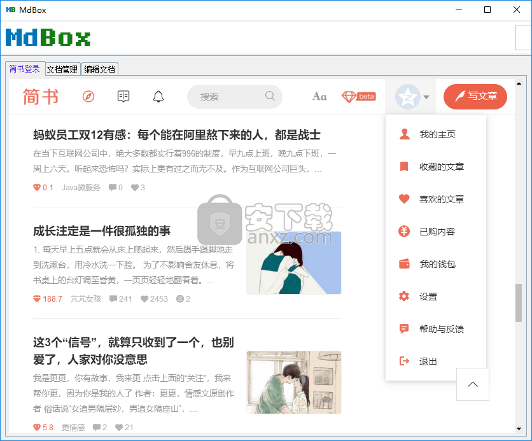This screenshot has width=532, height=441.
Task: Click the 简书 logo
Action: pyautogui.click(x=41, y=97)
